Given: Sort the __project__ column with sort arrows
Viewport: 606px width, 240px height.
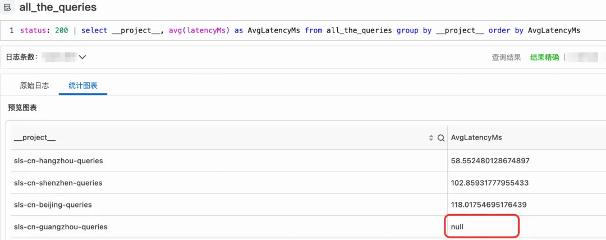Looking at the screenshot, I should click(431, 138).
